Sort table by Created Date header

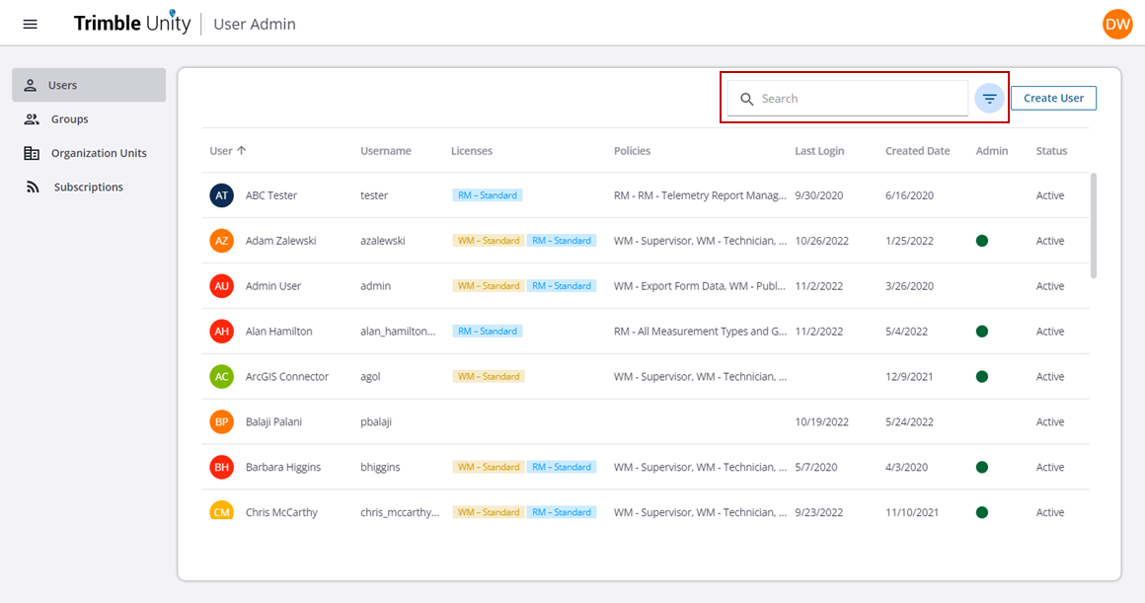pos(917,151)
